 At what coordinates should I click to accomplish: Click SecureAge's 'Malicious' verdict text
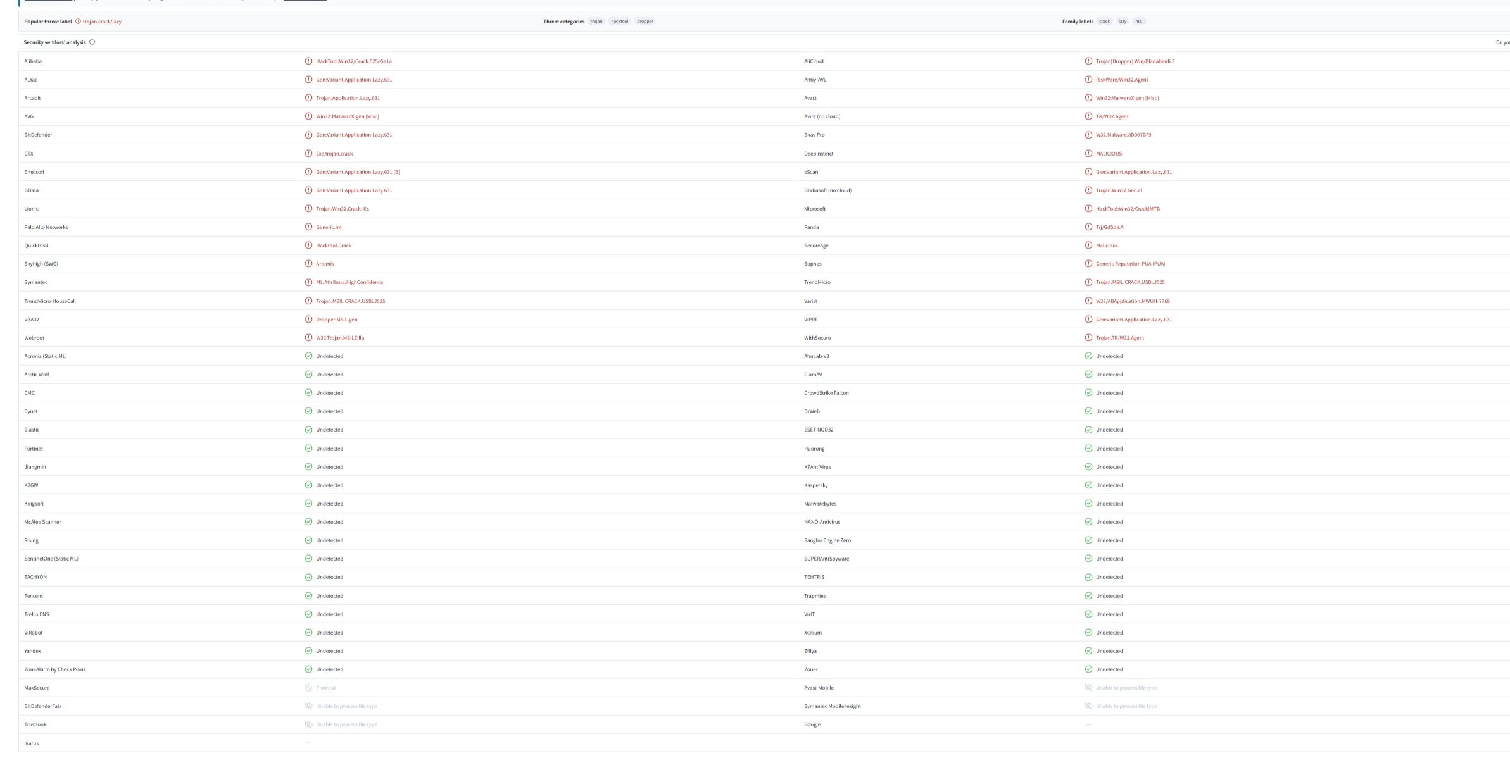point(1107,246)
